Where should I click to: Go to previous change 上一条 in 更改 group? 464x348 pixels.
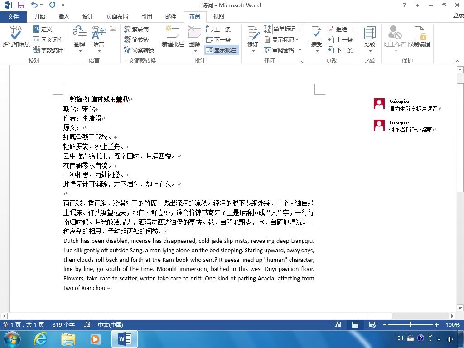point(340,39)
